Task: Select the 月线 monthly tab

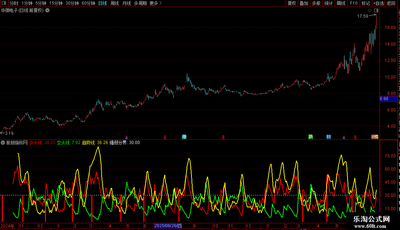Action: [x=126, y=3]
